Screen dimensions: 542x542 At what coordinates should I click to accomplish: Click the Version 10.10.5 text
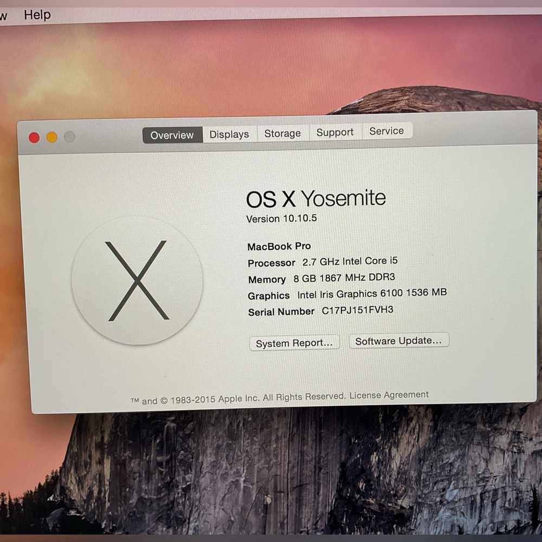tap(281, 218)
